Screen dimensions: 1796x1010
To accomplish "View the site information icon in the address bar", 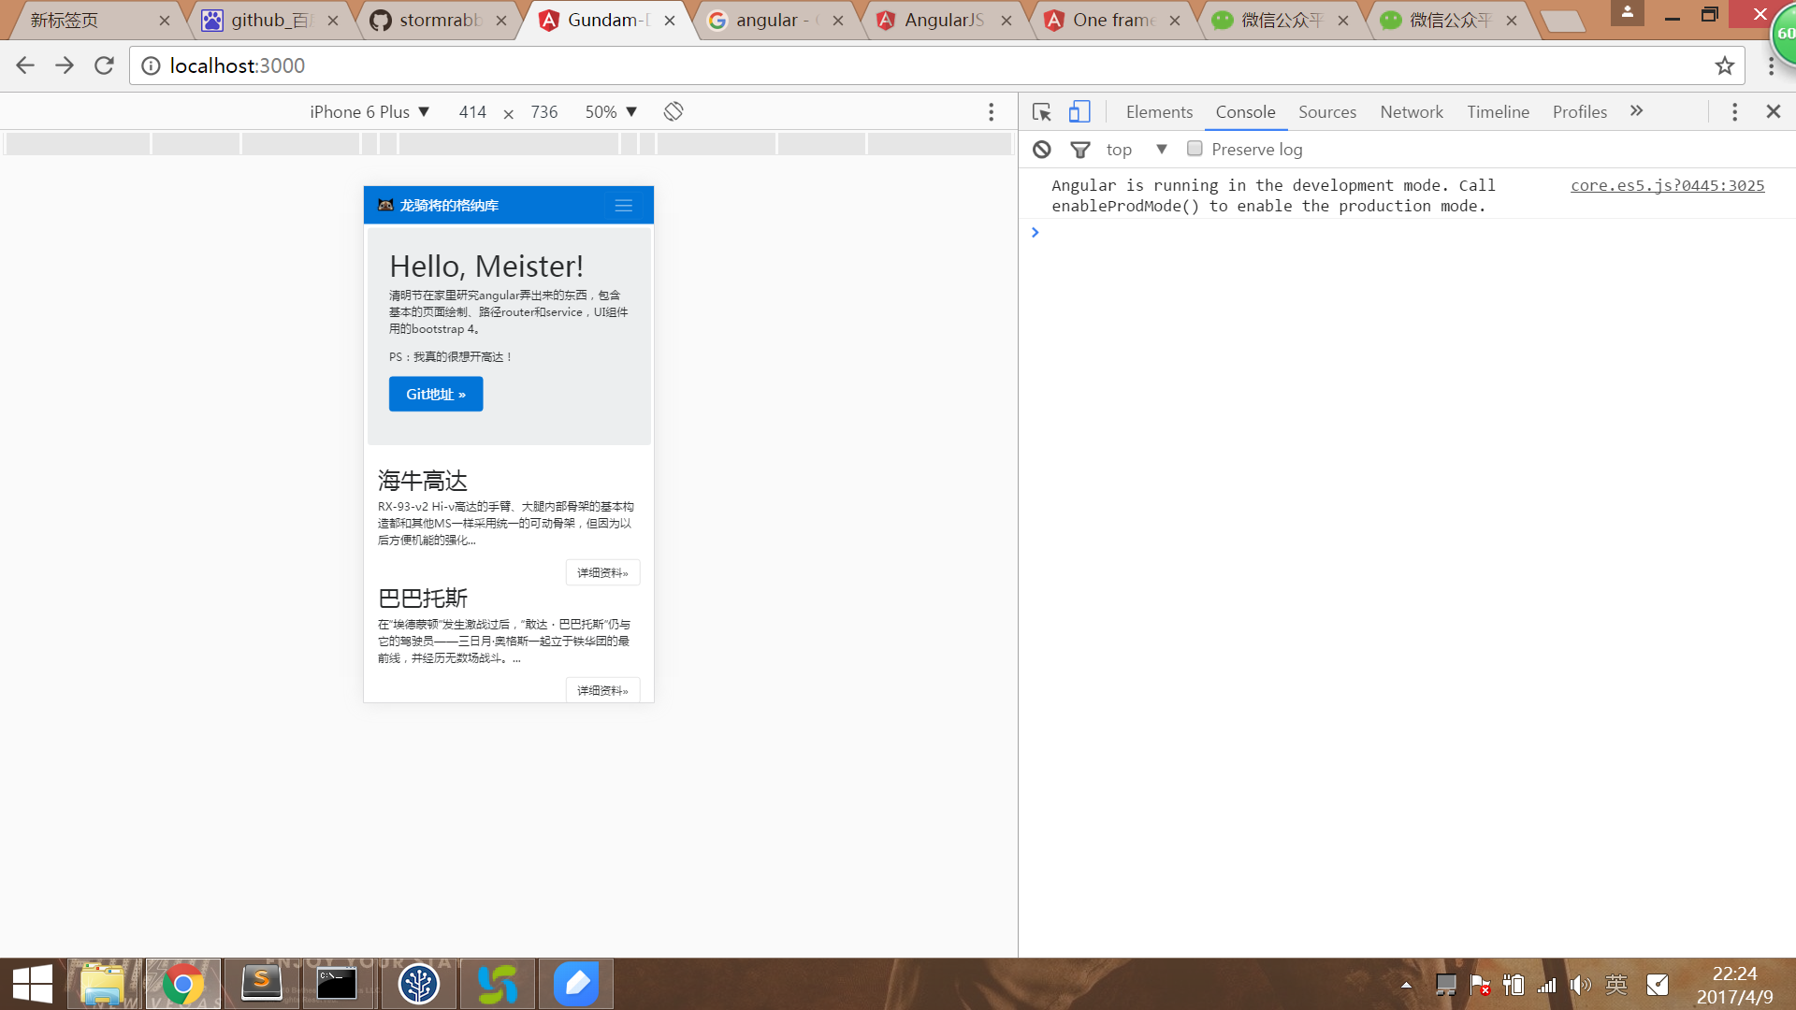I will point(151,65).
